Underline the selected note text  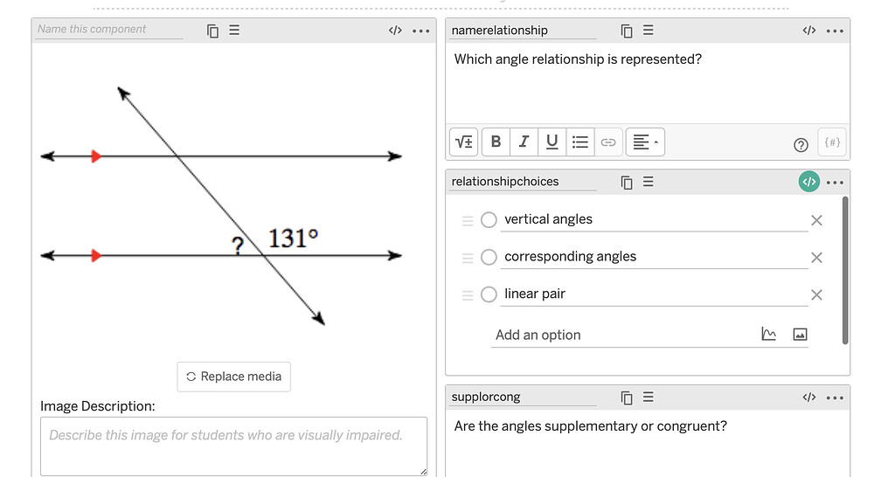pyautogui.click(x=552, y=142)
